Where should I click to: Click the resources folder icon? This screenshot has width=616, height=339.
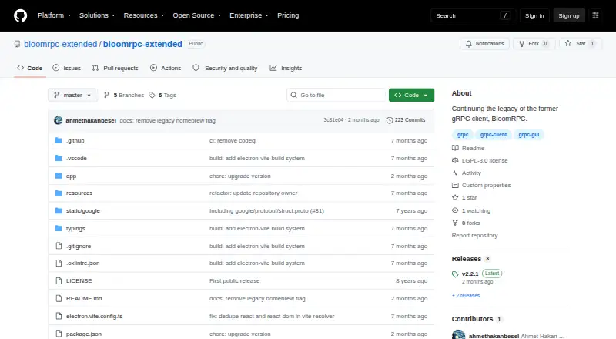tap(59, 193)
